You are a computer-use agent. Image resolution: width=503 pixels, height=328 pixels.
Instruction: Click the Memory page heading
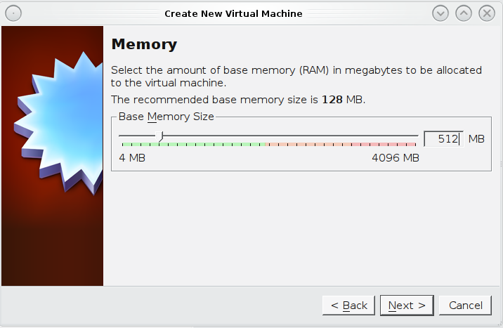click(144, 44)
